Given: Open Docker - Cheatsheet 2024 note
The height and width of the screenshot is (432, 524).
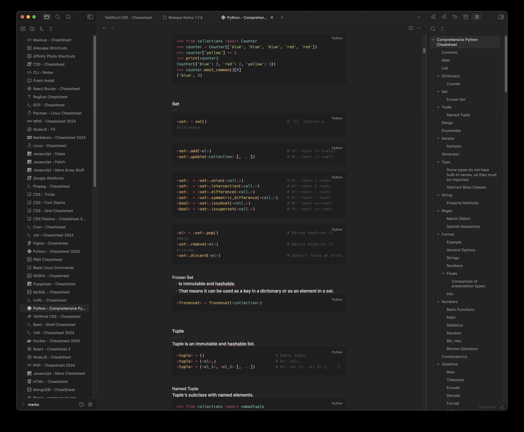Looking at the screenshot, I should [x=54, y=341].
